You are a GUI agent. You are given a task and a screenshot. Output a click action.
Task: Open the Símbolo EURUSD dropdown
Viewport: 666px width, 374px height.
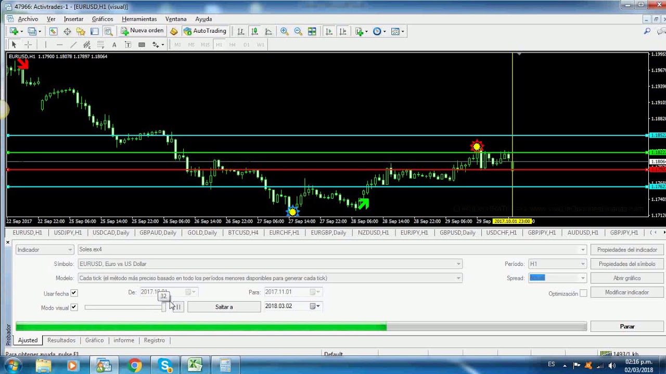(270, 264)
